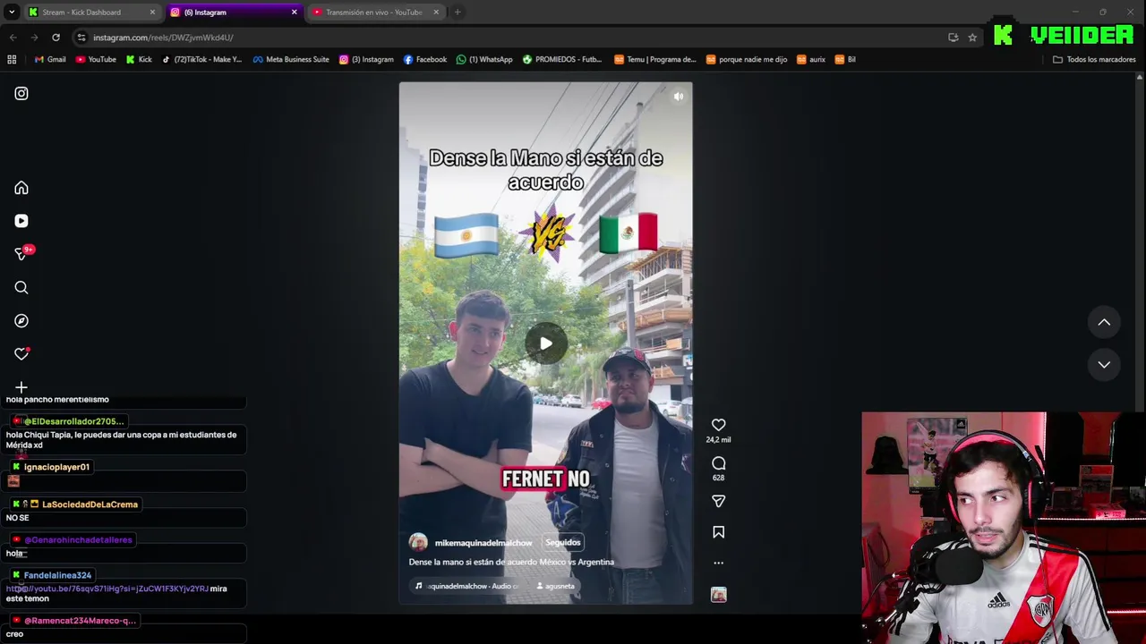
Task: Open YouTube bookmark
Action: tap(96, 60)
